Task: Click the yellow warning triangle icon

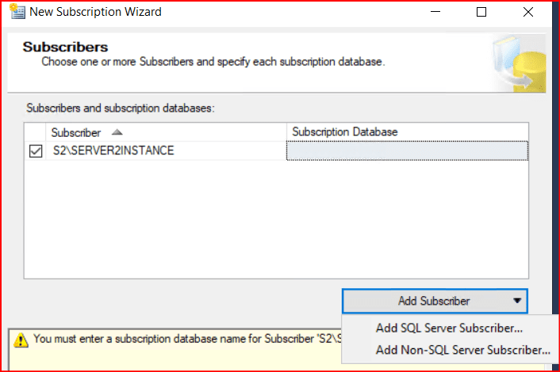Action: pos(21,339)
